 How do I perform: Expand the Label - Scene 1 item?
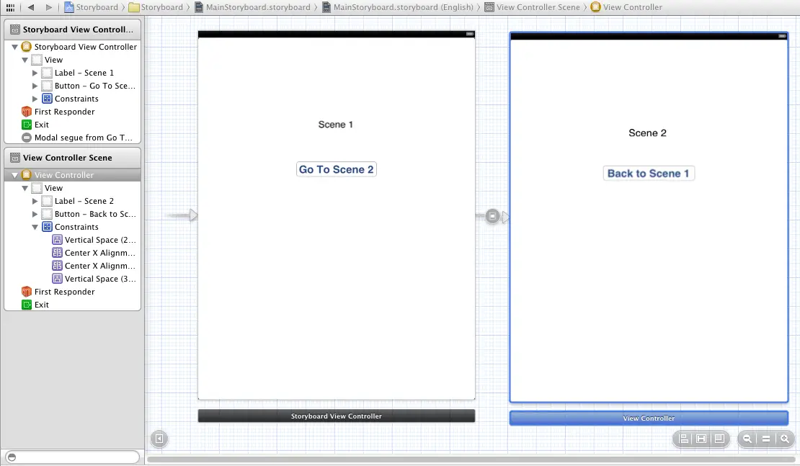coord(35,73)
